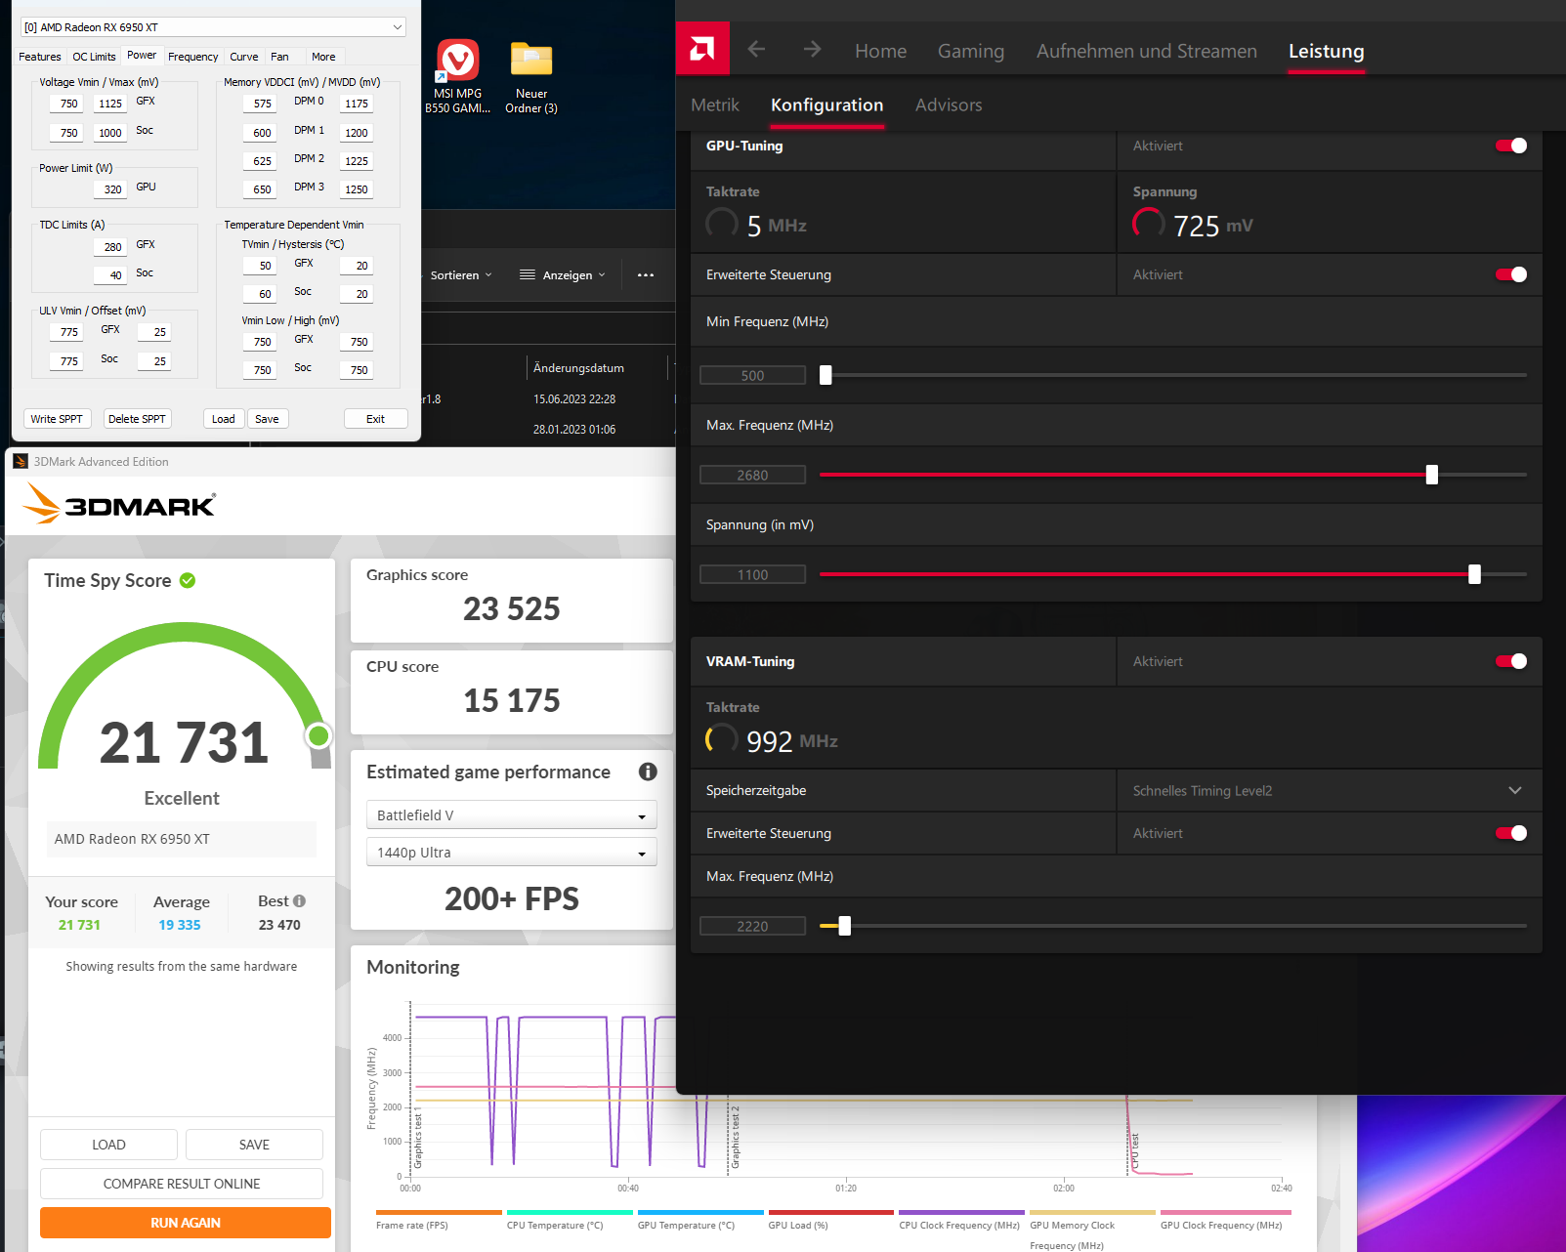1566x1252 pixels.
Task: Open MSI MPG B550 GAMI desktop shortcut
Action: 457,77
